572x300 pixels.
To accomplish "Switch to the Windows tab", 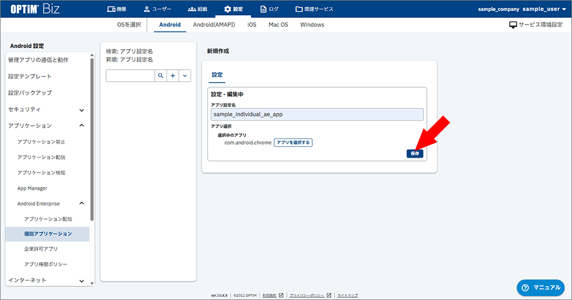I will pos(312,25).
